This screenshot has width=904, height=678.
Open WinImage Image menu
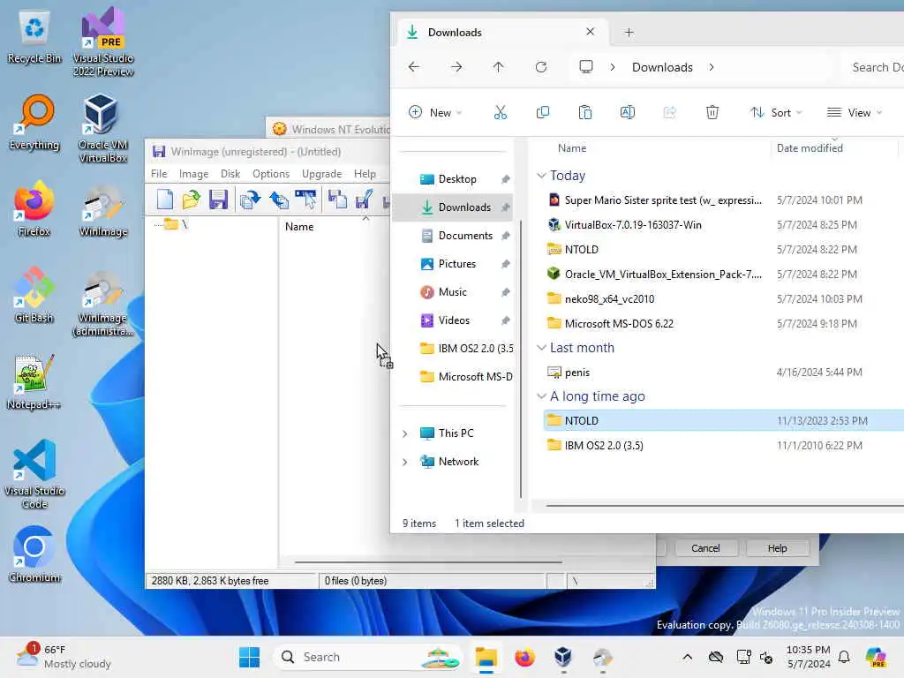(x=193, y=174)
